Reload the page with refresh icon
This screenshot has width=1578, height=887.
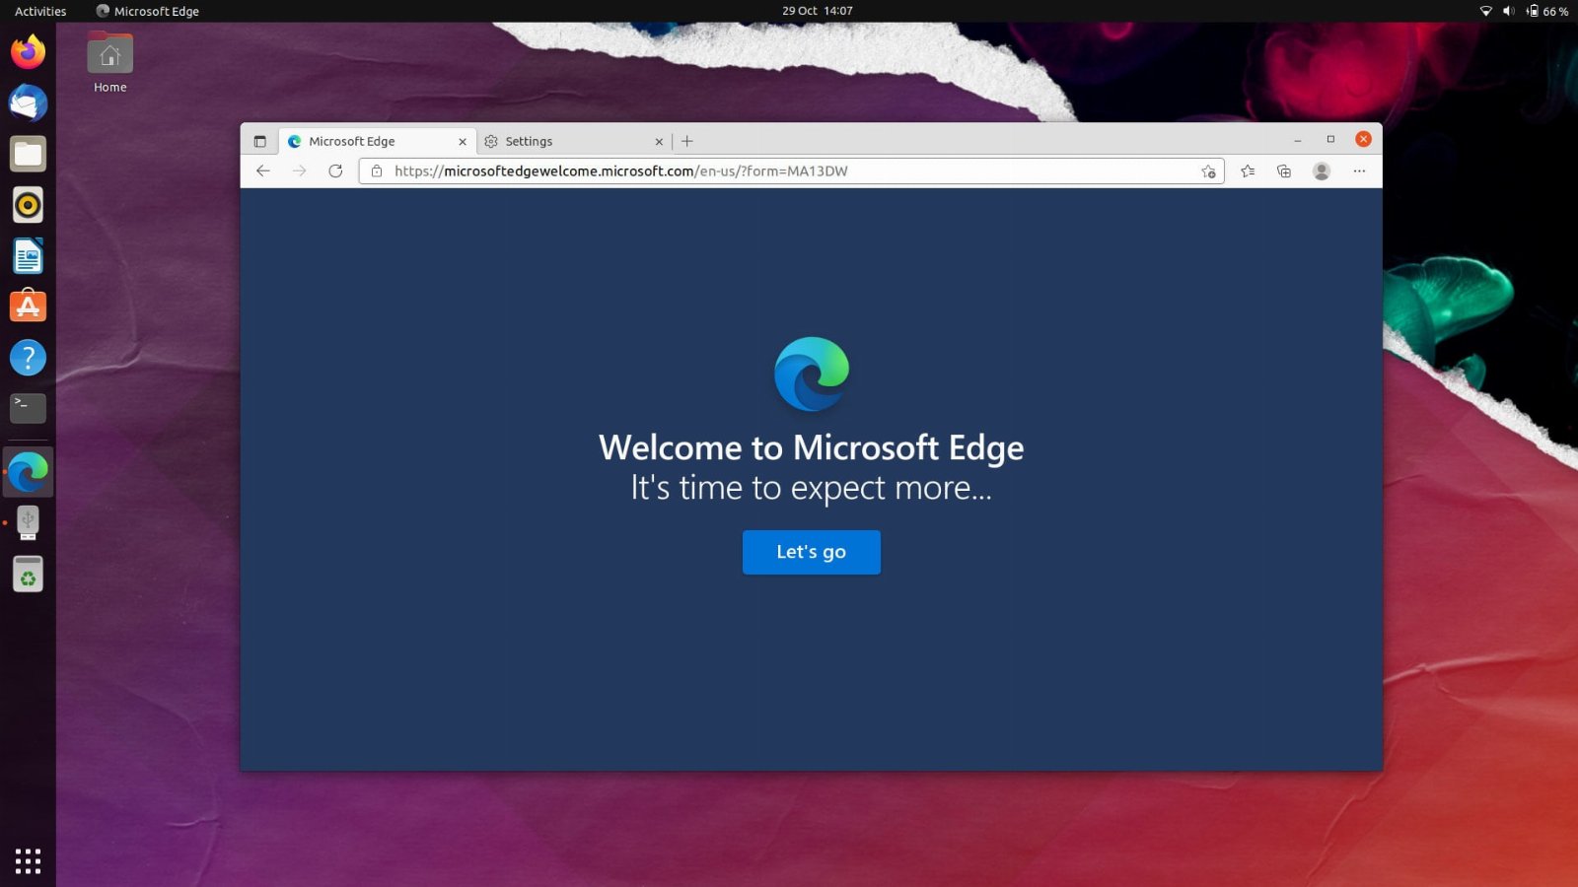point(335,171)
